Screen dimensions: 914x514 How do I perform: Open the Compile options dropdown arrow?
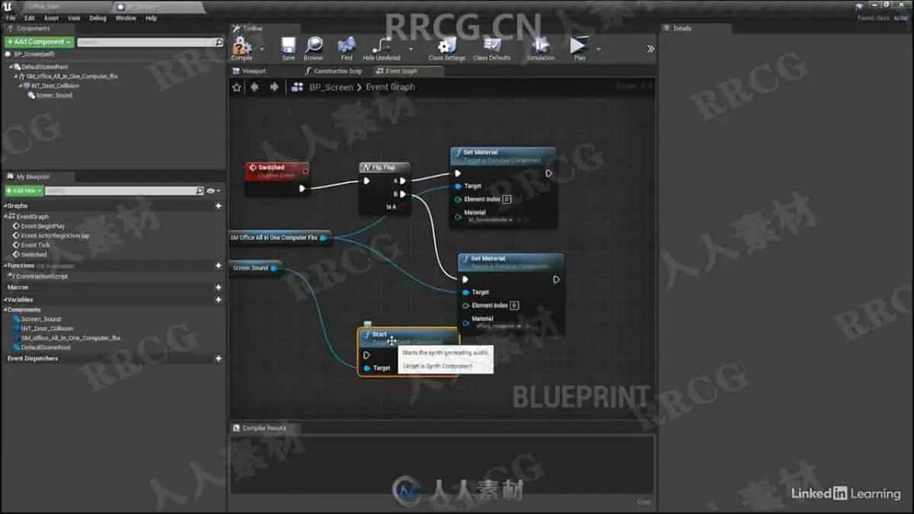(261, 48)
